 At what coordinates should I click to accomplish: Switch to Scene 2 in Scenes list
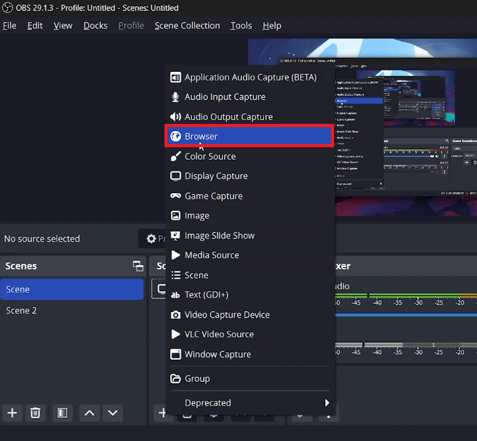point(21,311)
